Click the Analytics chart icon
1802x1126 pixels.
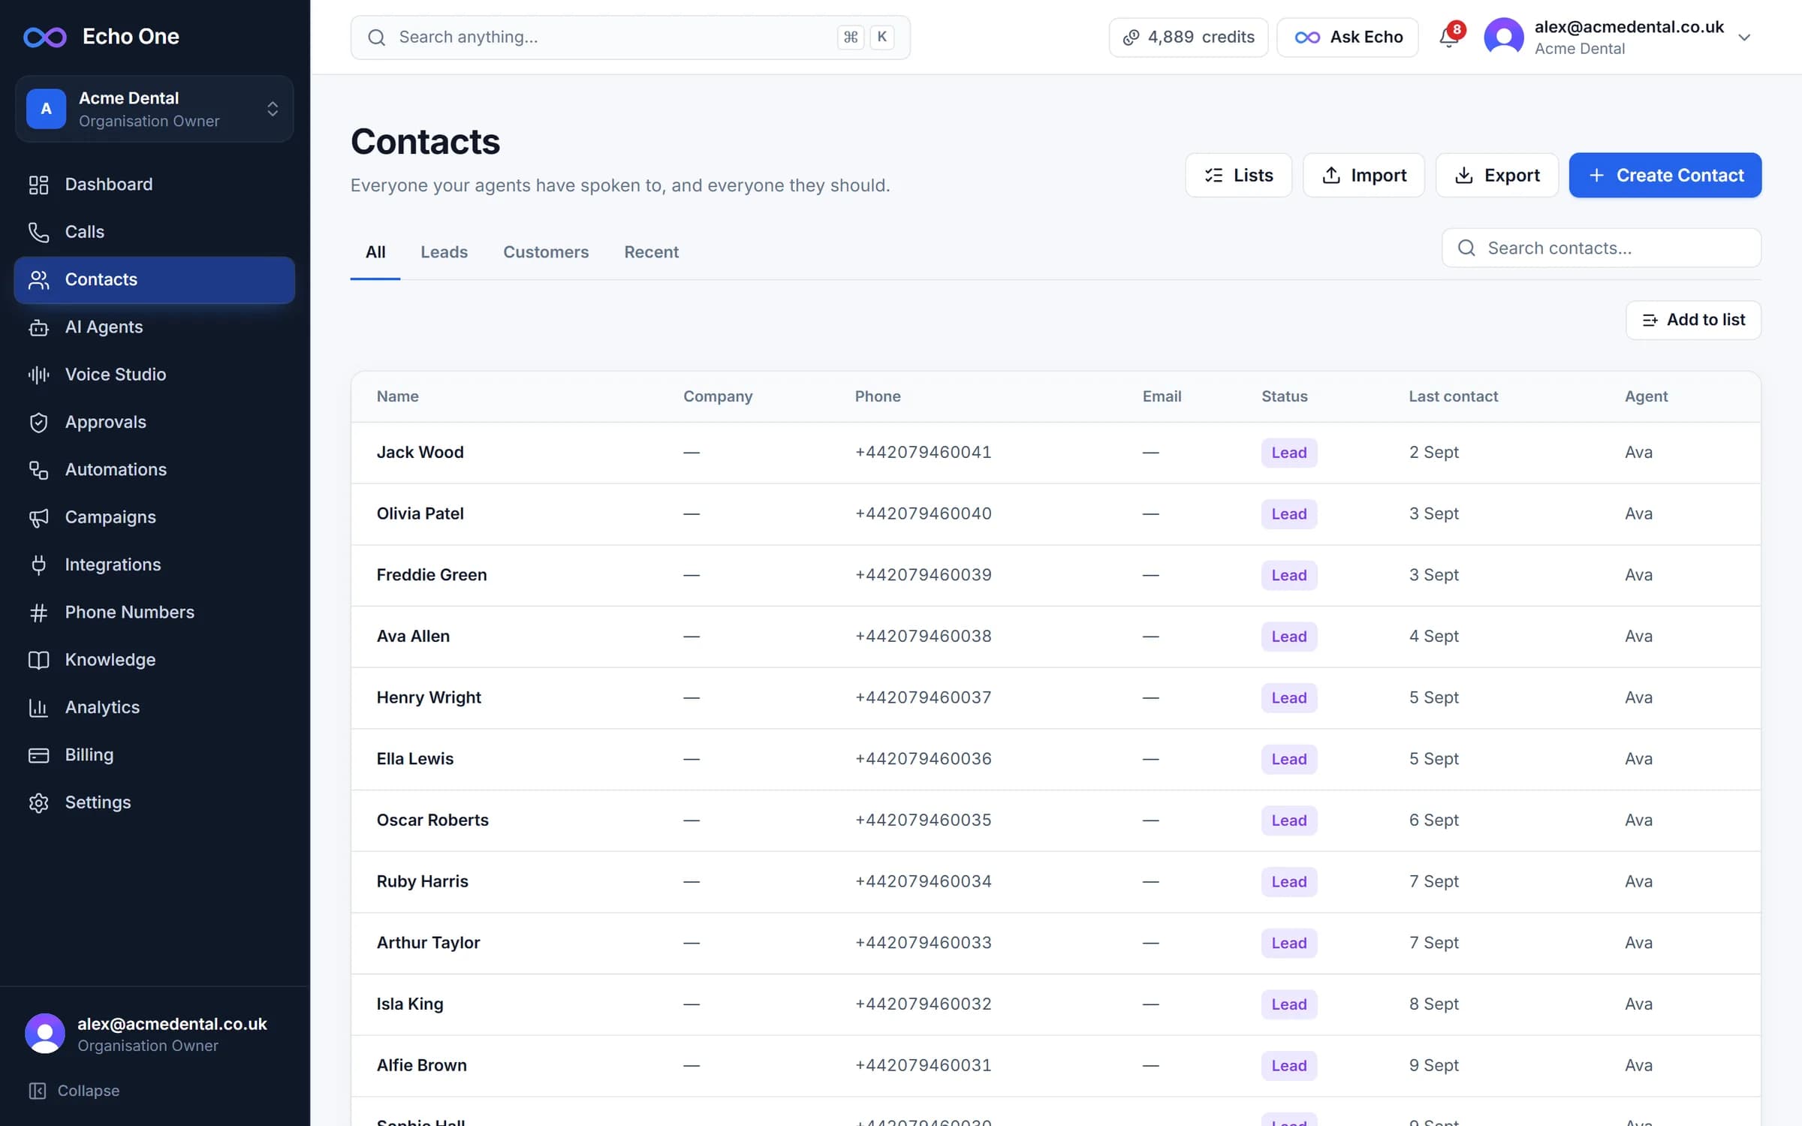(38, 707)
